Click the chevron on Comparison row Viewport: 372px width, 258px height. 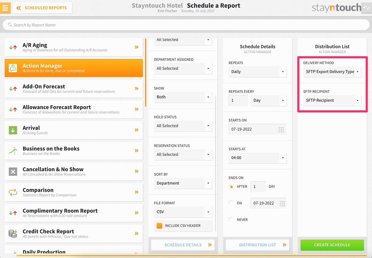point(137,192)
